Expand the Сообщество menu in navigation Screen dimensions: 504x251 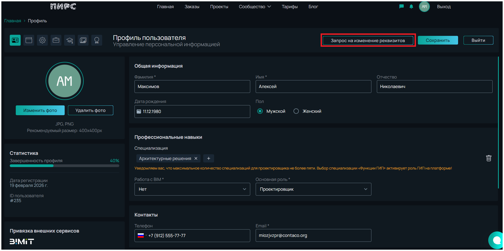[x=255, y=7]
